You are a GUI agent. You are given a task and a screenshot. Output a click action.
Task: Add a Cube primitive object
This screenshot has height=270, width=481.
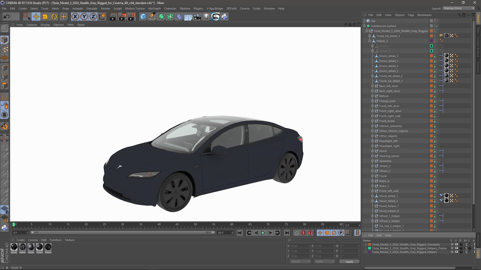click(143, 17)
